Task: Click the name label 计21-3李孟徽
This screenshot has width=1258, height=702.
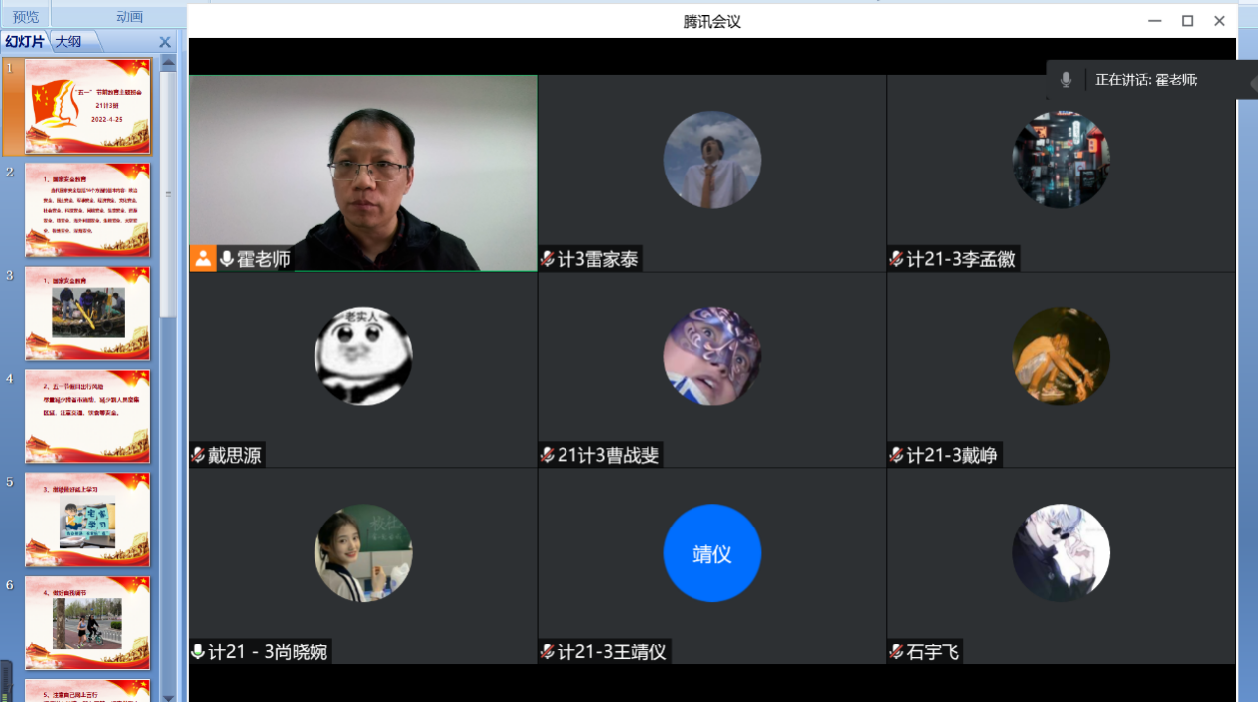Action: pyautogui.click(x=961, y=259)
